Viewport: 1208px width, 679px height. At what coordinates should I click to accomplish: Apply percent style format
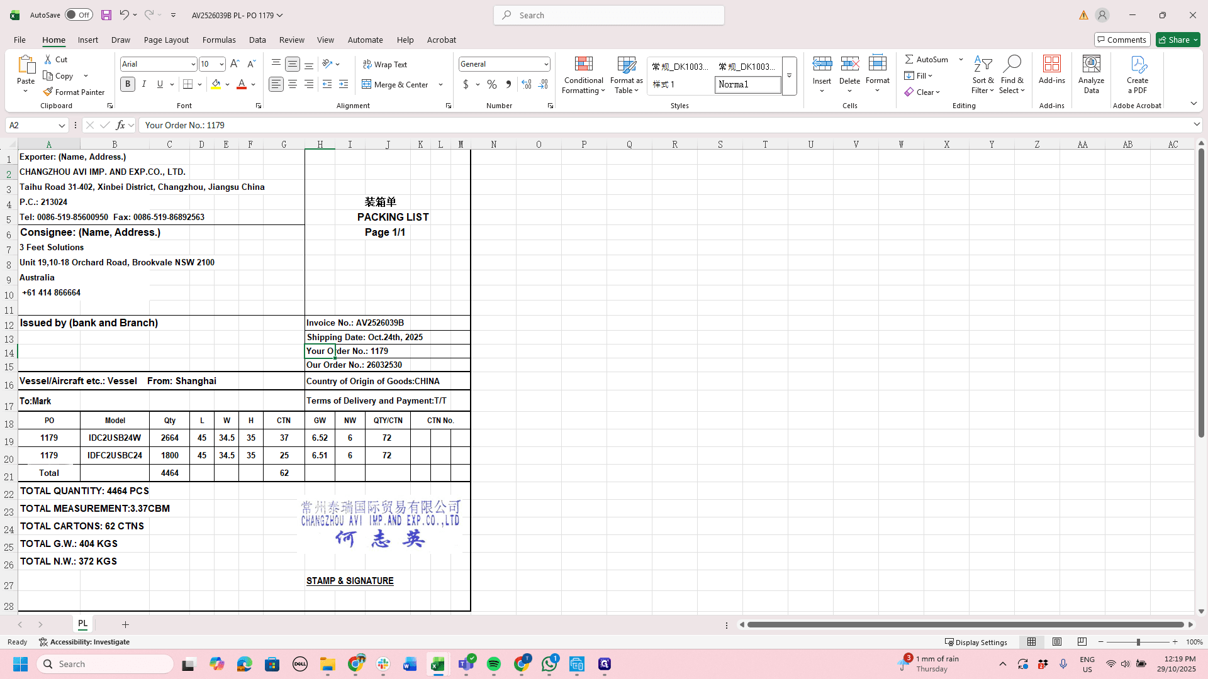click(492, 84)
